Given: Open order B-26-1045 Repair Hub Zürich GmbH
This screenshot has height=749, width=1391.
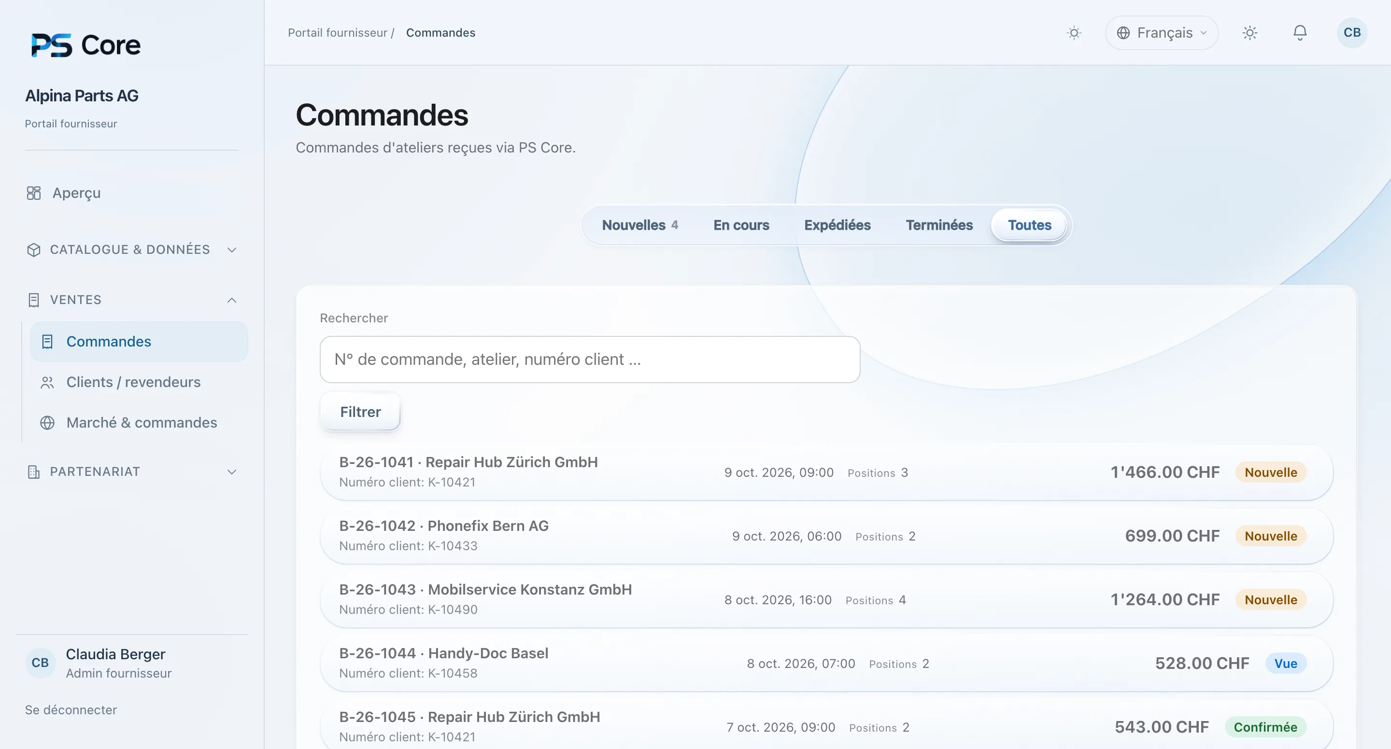Looking at the screenshot, I should pos(826,725).
